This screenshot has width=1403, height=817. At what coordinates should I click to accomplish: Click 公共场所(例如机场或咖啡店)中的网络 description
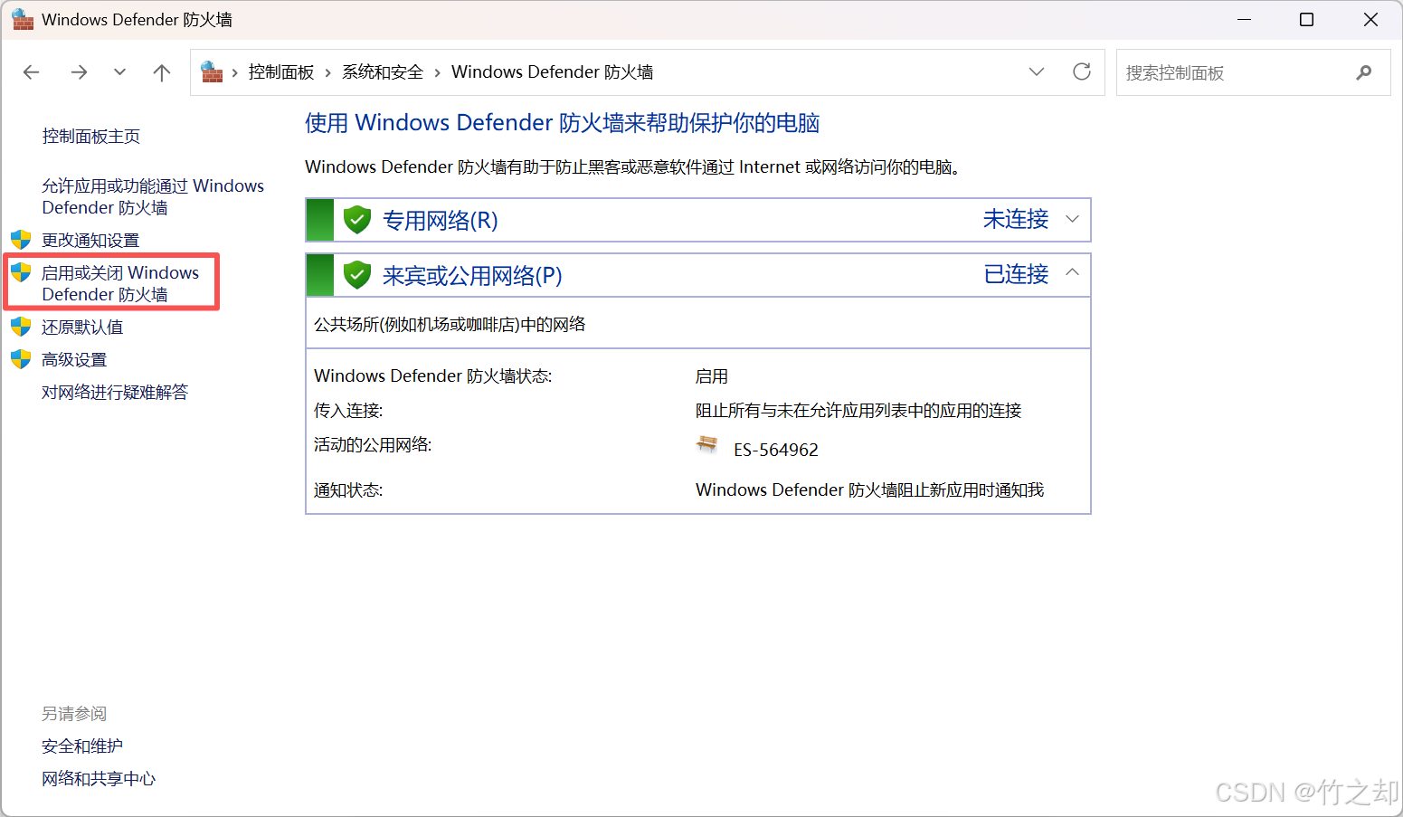pyautogui.click(x=450, y=325)
